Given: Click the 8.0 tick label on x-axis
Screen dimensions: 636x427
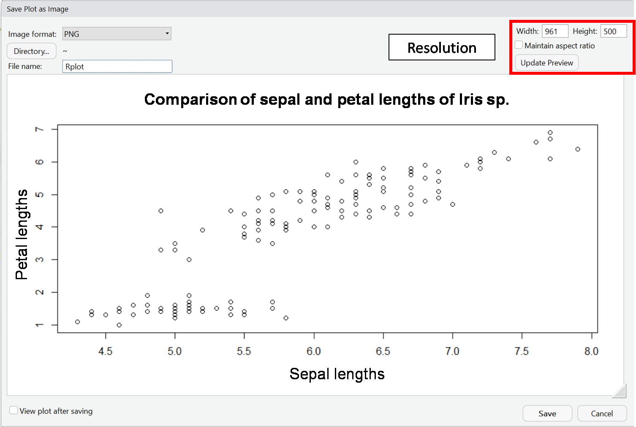Looking at the screenshot, I should click(591, 351).
